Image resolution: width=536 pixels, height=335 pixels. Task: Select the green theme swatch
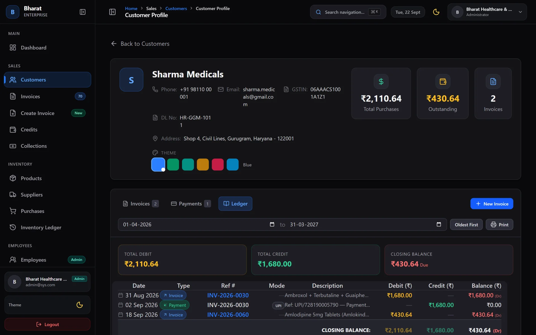173,164
